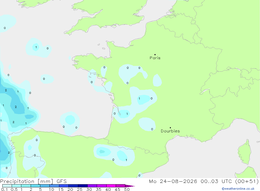Viewport: 260px width, 191px height.
Task: Select the dark blue 20 mm legend swatch
Action: click(x=73, y=186)
